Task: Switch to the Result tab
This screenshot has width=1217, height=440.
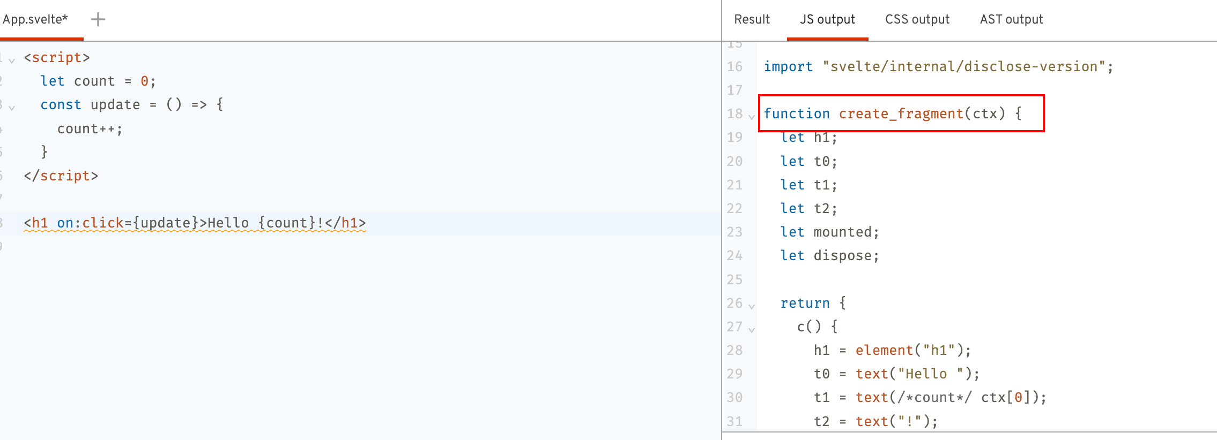Action: [x=752, y=20]
